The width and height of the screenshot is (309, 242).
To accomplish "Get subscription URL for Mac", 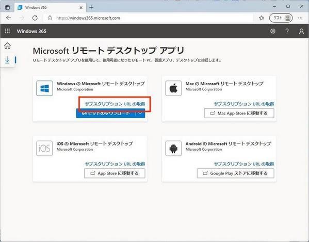I will (x=244, y=104).
